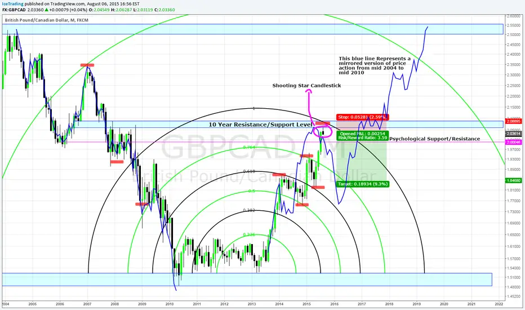Click the Opened P&L: 0.00254 label

[363, 134]
